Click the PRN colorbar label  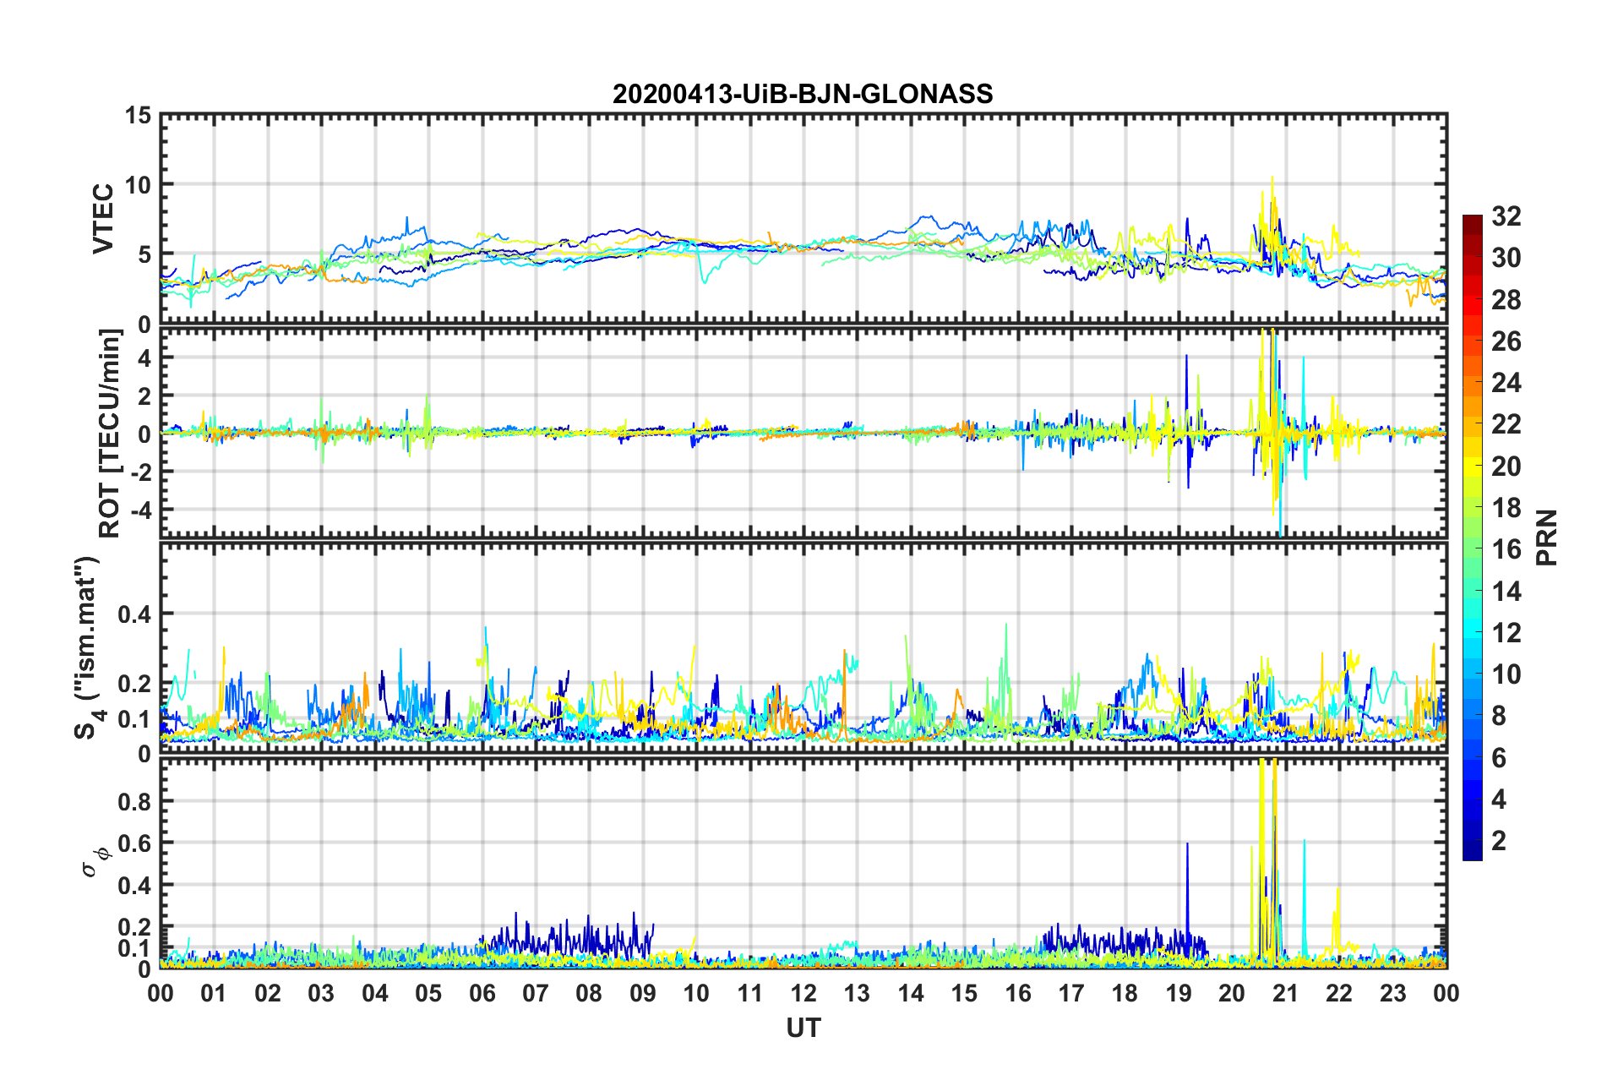coord(1546,537)
